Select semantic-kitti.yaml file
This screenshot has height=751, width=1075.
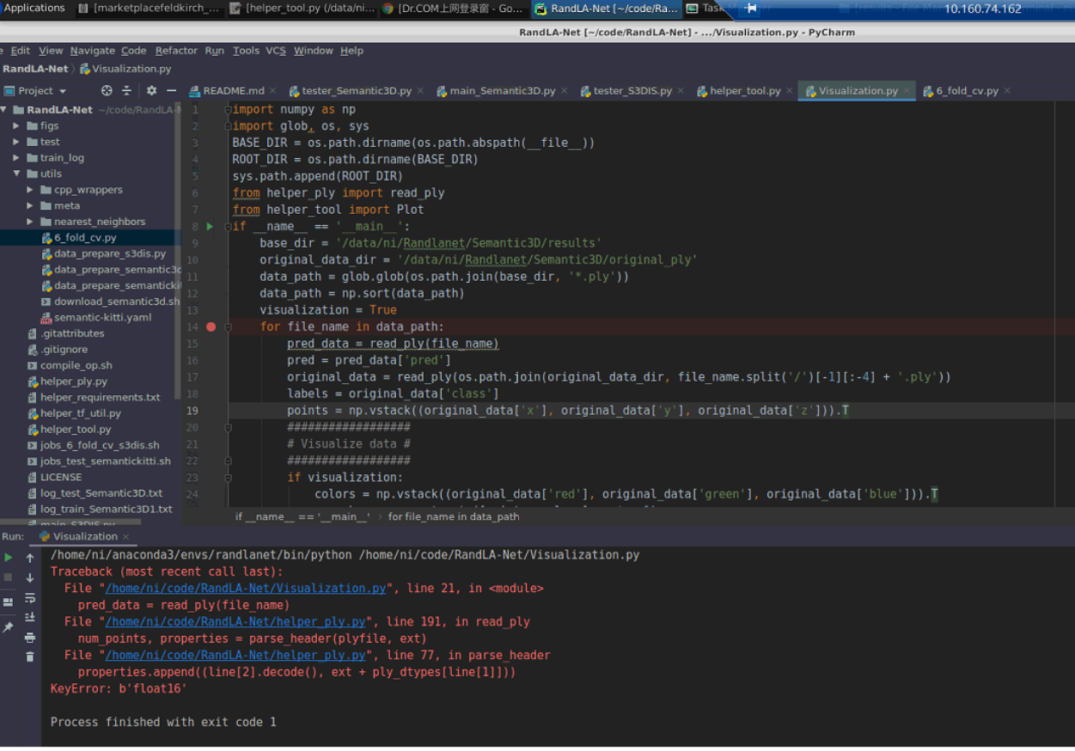[x=102, y=317]
